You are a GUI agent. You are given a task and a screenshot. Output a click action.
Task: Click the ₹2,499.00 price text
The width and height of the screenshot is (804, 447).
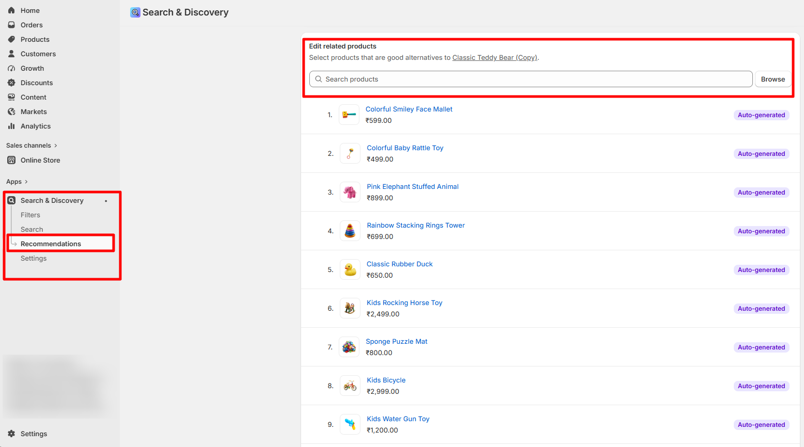(383, 314)
